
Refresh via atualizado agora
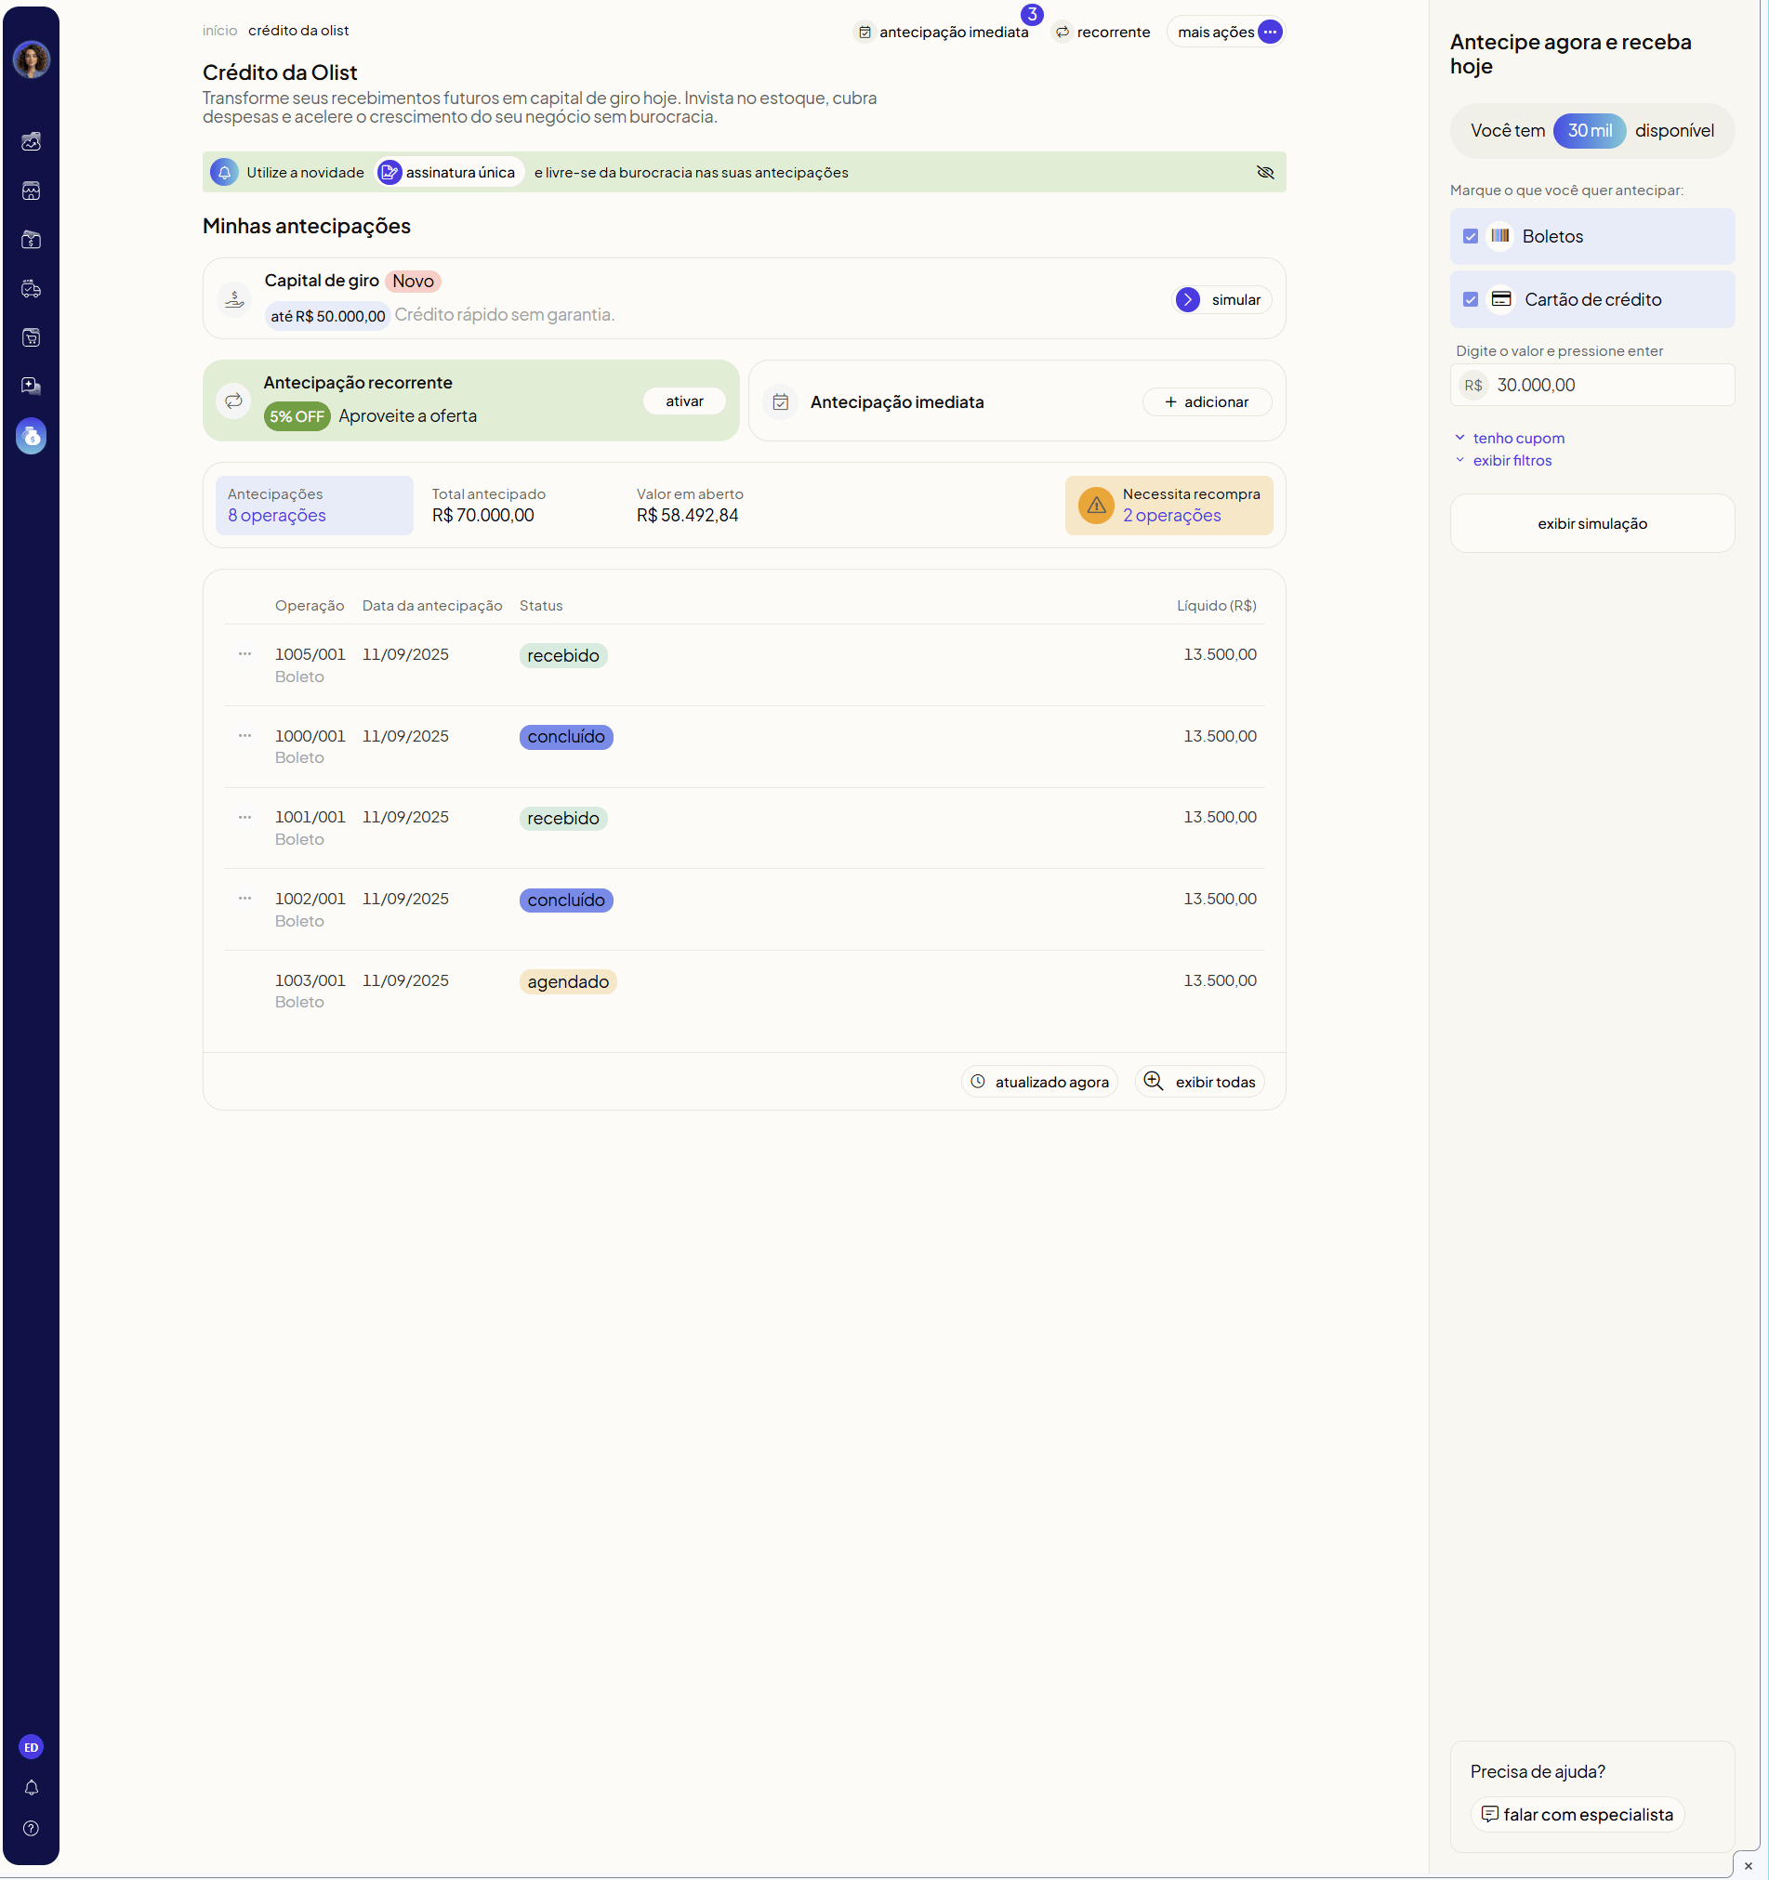click(1039, 1082)
